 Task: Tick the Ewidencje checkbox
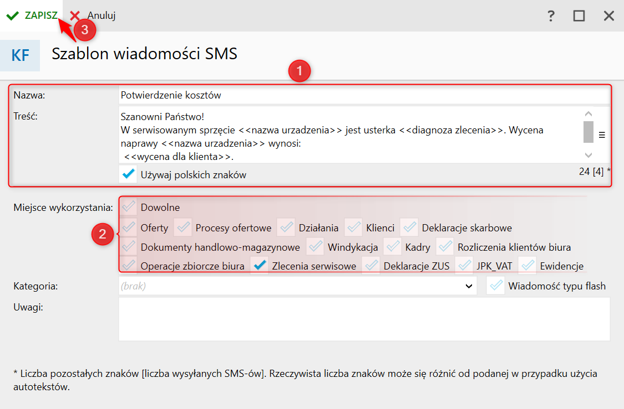point(527,265)
